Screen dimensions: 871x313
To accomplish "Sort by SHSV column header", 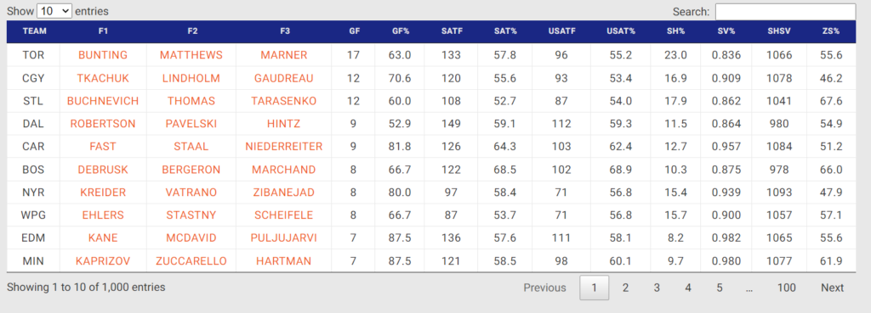I will (x=778, y=31).
